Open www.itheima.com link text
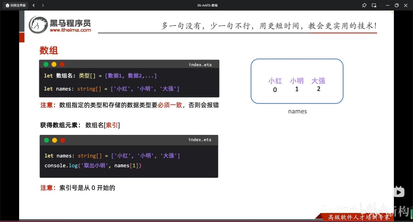This screenshot has height=222, width=413. coord(70,30)
